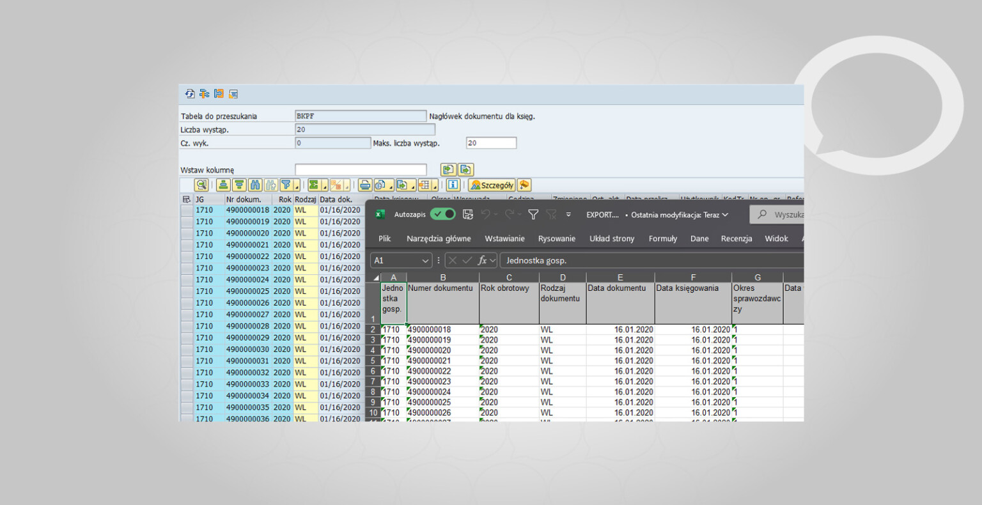Open the Formuły ribbon tab
The image size is (982, 505).
coord(663,238)
